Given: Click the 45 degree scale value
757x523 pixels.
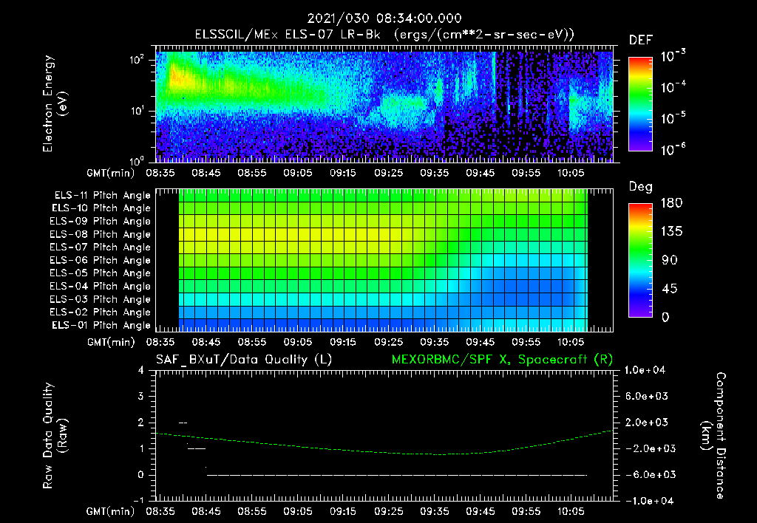Looking at the screenshot, I should [669, 289].
